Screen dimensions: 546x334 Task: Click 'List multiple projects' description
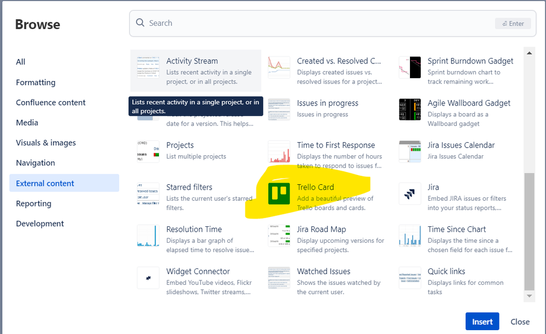[x=196, y=157]
